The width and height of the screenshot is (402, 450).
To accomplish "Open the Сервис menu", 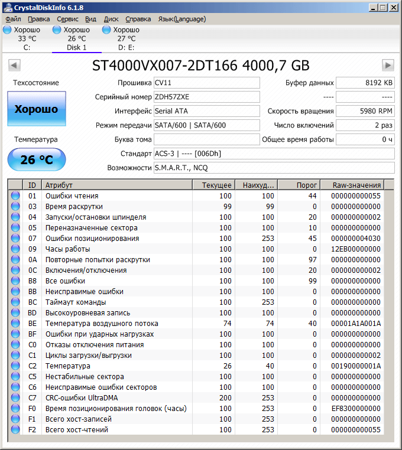I will pyautogui.click(x=67, y=19).
